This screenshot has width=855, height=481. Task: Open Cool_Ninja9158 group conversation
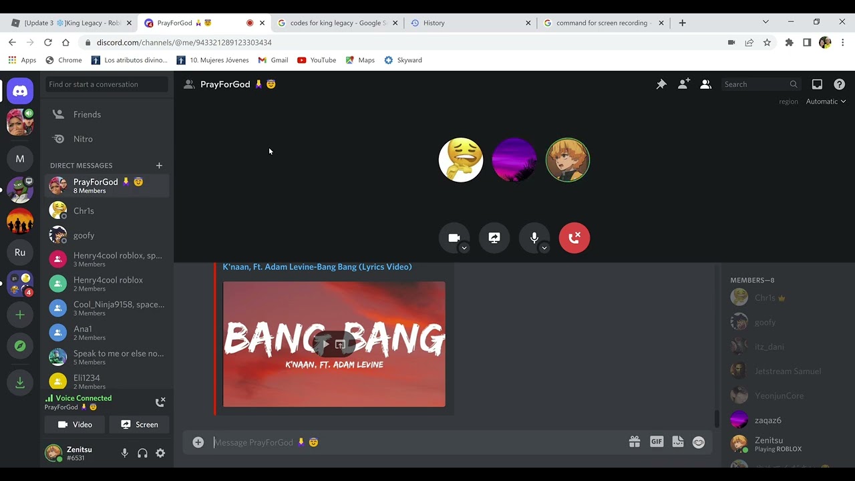tap(107, 308)
